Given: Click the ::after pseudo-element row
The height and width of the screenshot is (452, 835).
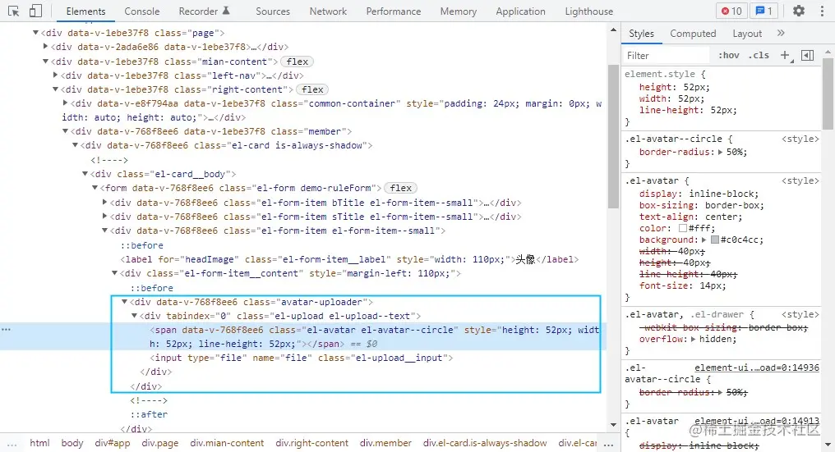Looking at the screenshot, I should pos(149,414).
